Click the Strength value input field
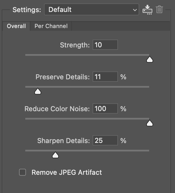175x193 pixels. 105,45
